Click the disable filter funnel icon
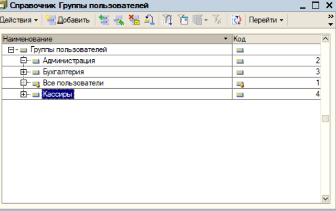Viewport: 336px width, 211px height. [x=217, y=20]
